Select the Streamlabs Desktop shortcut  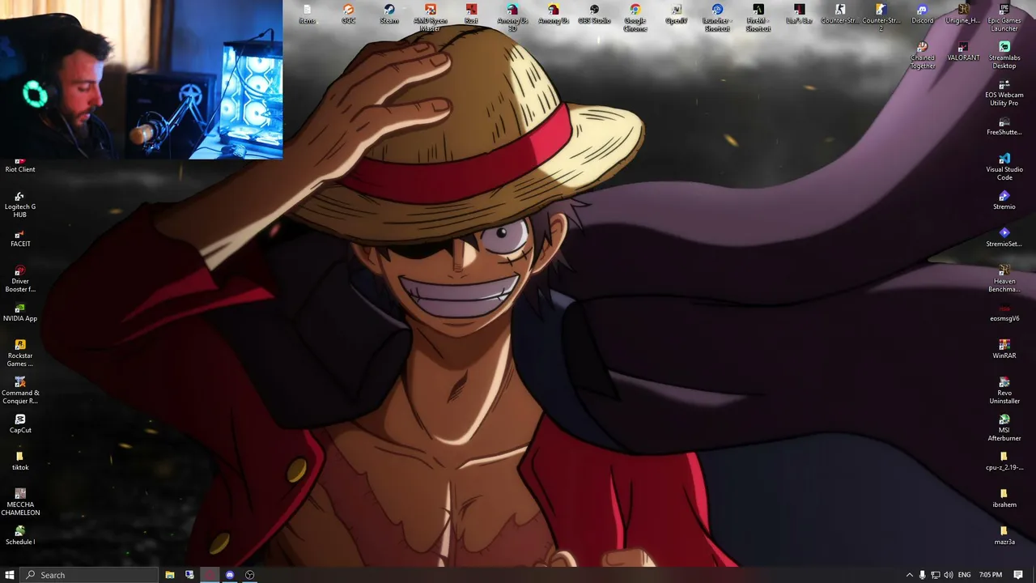1004,55
